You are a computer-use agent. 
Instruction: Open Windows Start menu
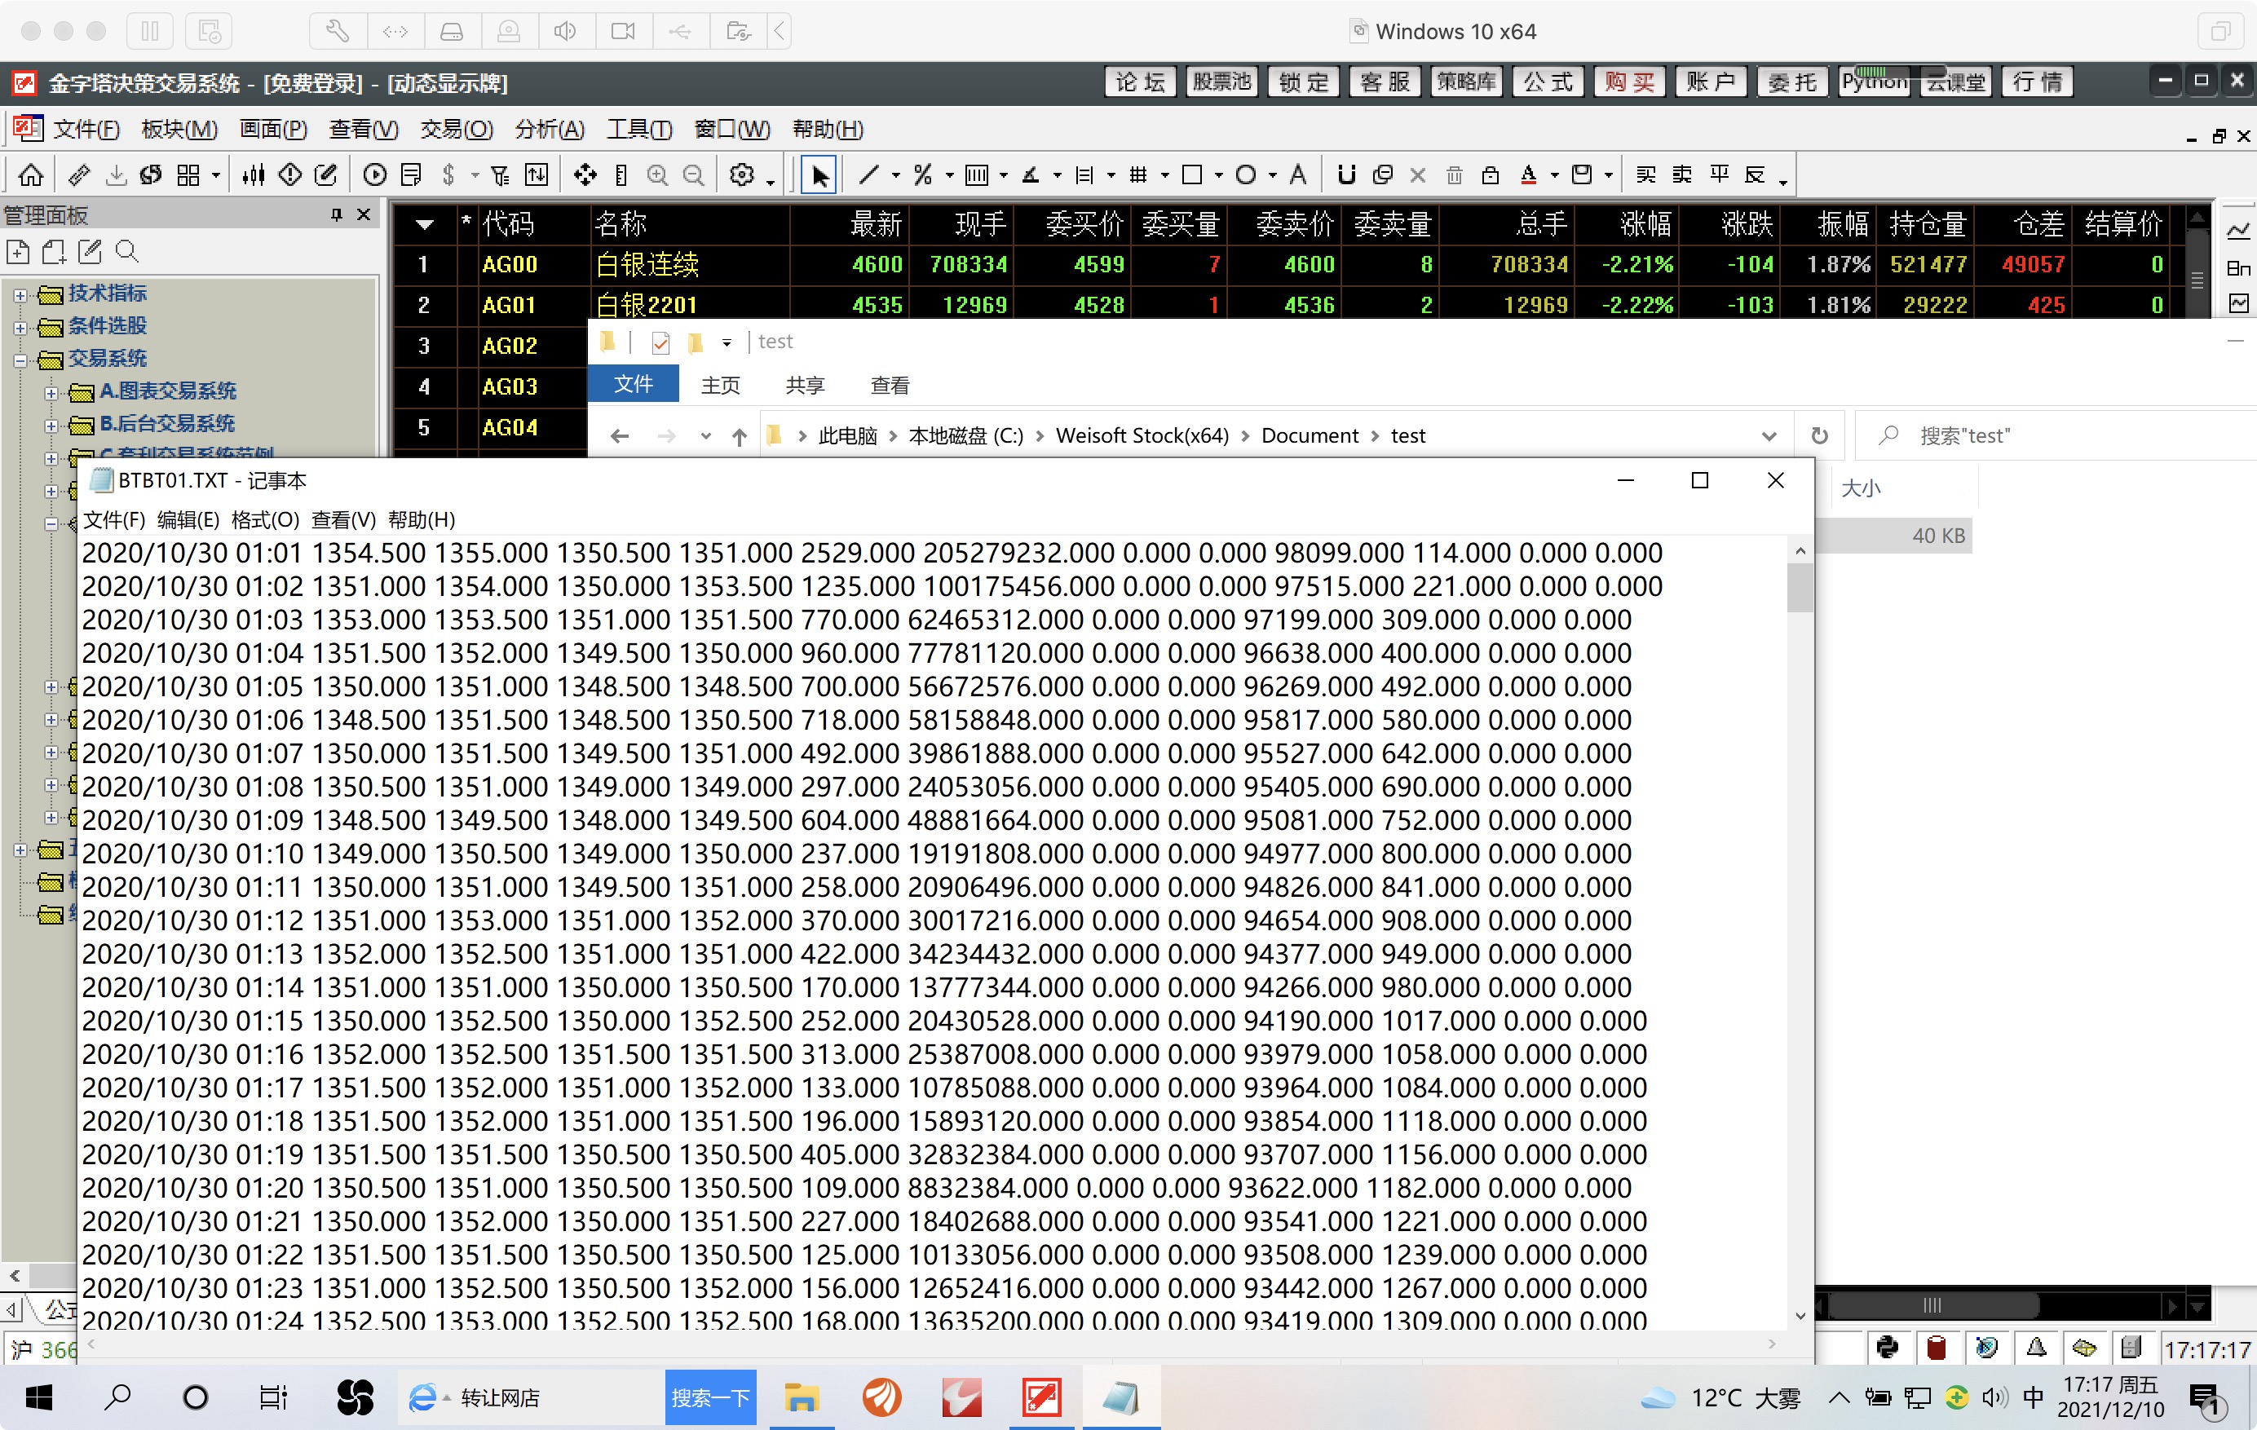click(38, 1397)
